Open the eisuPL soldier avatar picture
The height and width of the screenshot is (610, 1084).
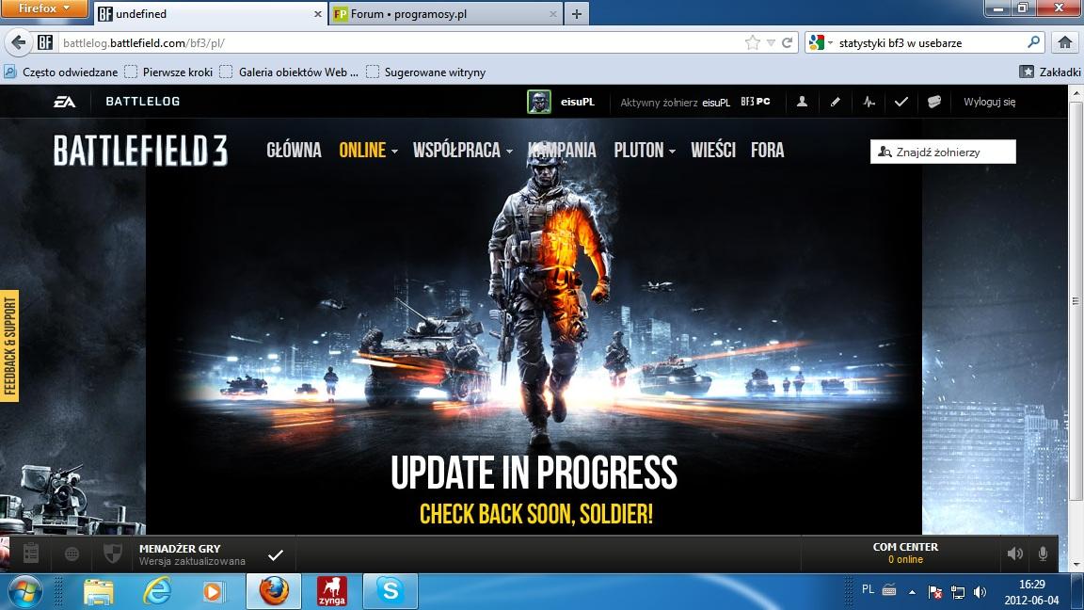(539, 102)
